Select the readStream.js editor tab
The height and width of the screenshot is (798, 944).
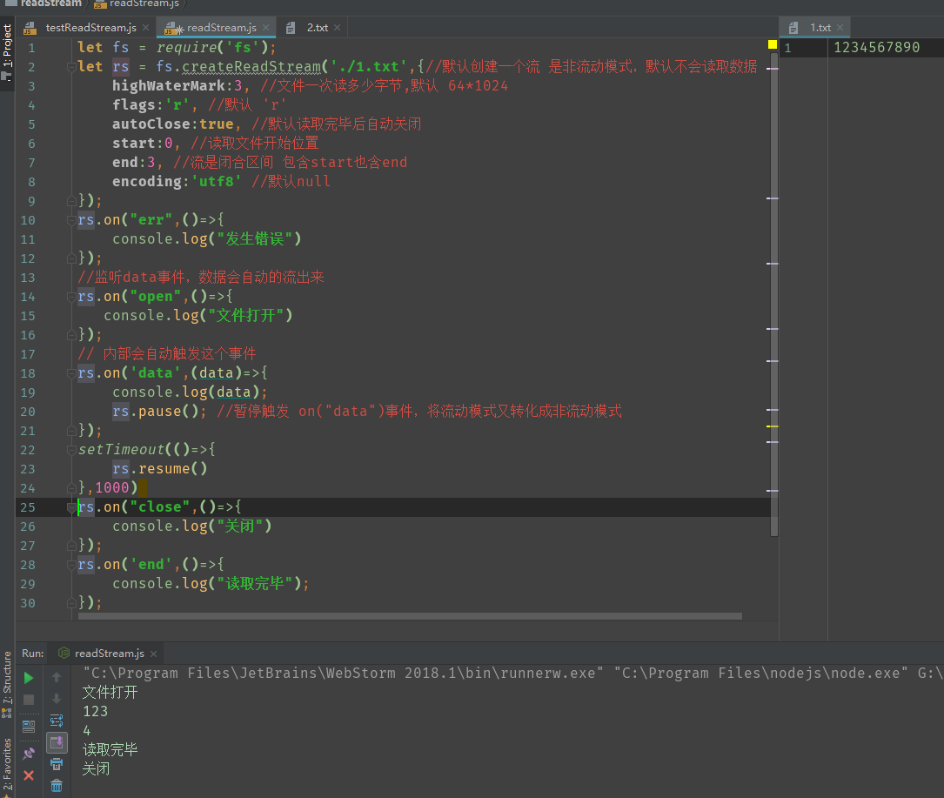pyautogui.click(x=217, y=28)
